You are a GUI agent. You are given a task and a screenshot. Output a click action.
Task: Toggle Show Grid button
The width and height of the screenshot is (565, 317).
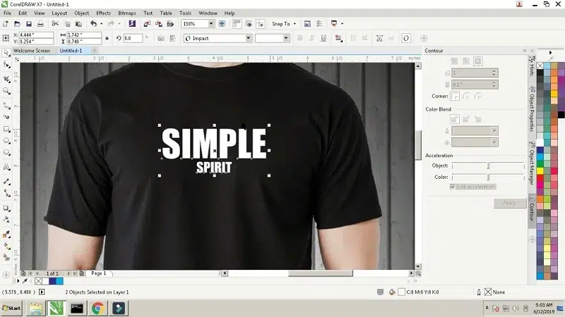click(249, 24)
